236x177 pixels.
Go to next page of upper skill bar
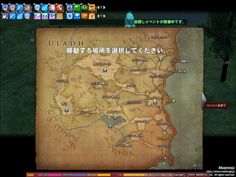click(104, 7)
